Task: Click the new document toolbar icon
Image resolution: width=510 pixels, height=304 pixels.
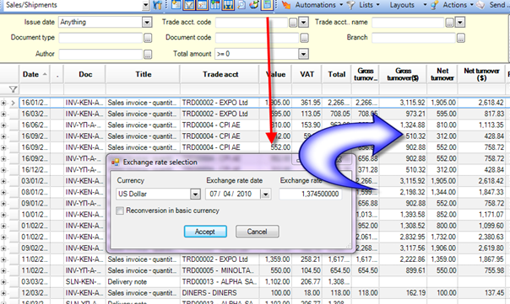Action: (176, 5)
